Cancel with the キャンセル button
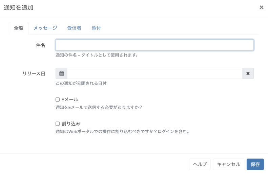 point(228,164)
